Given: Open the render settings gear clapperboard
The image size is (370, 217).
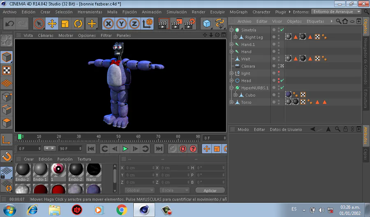Looking at the screenshot, I should tap(190, 23).
